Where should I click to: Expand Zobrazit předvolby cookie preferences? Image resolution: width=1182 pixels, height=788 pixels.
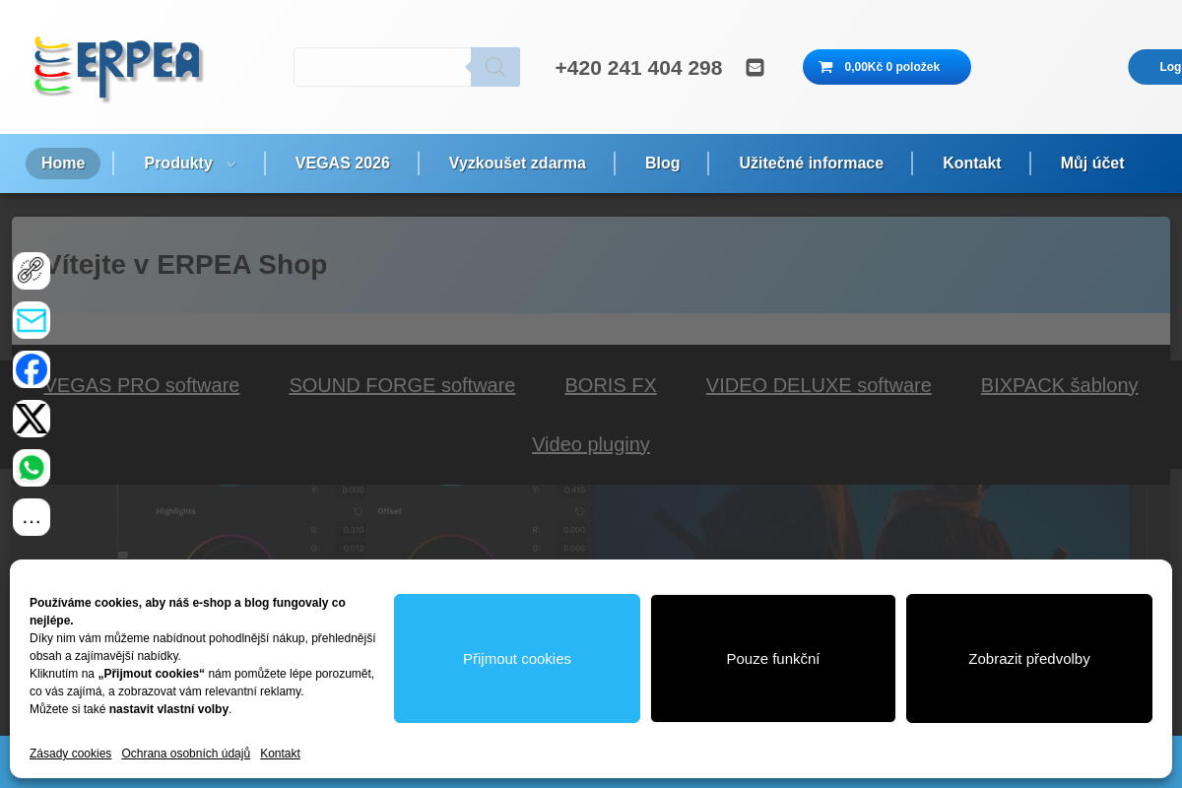(x=1029, y=658)
